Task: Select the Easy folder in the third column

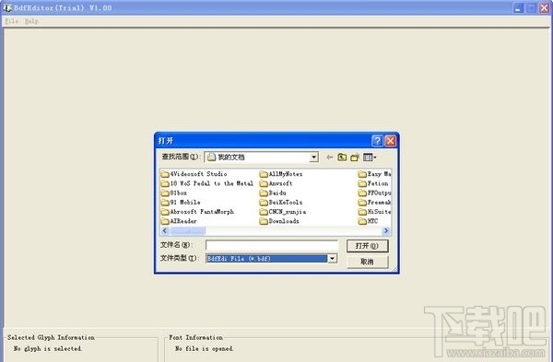Action: point(374,174)
